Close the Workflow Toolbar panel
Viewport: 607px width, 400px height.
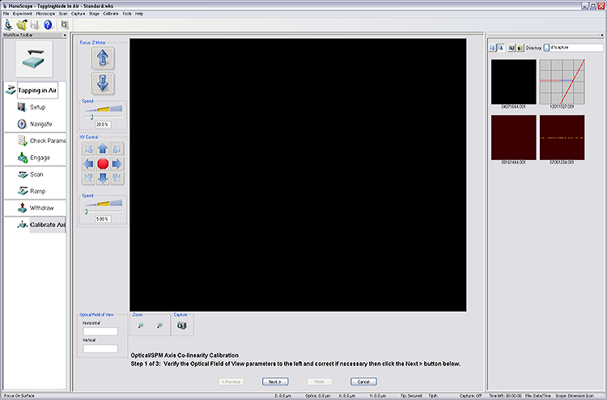tap(66, 36)
